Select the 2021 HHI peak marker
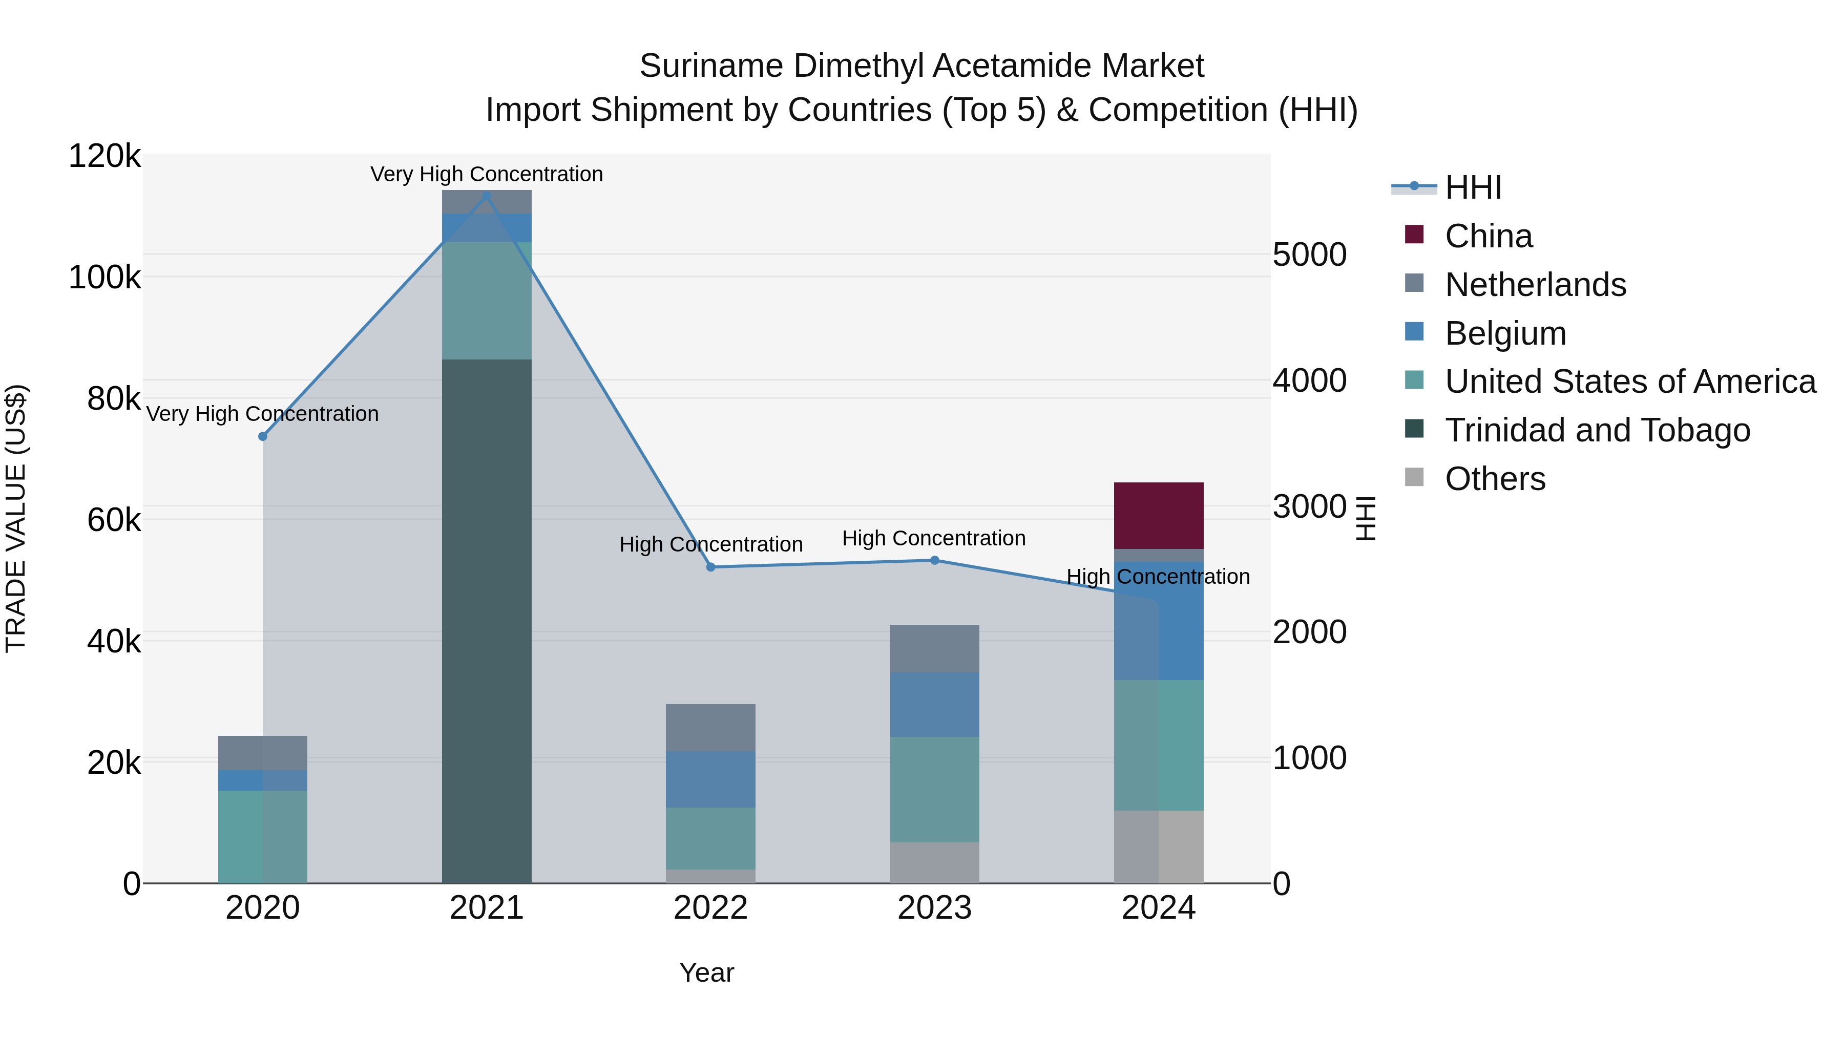 pos(487,196)
